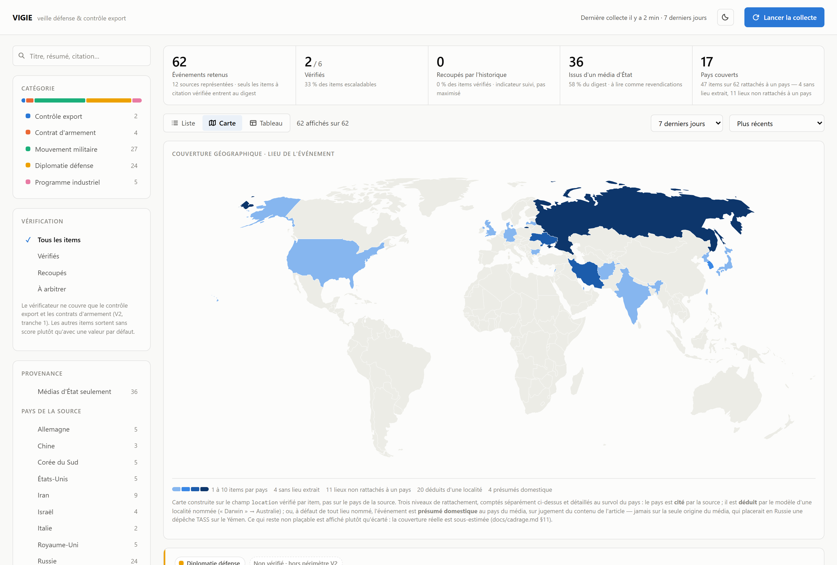Launch collection with Lancer la collecte
The width and height of the screenshot is (837, 565).
pos(784,17)
